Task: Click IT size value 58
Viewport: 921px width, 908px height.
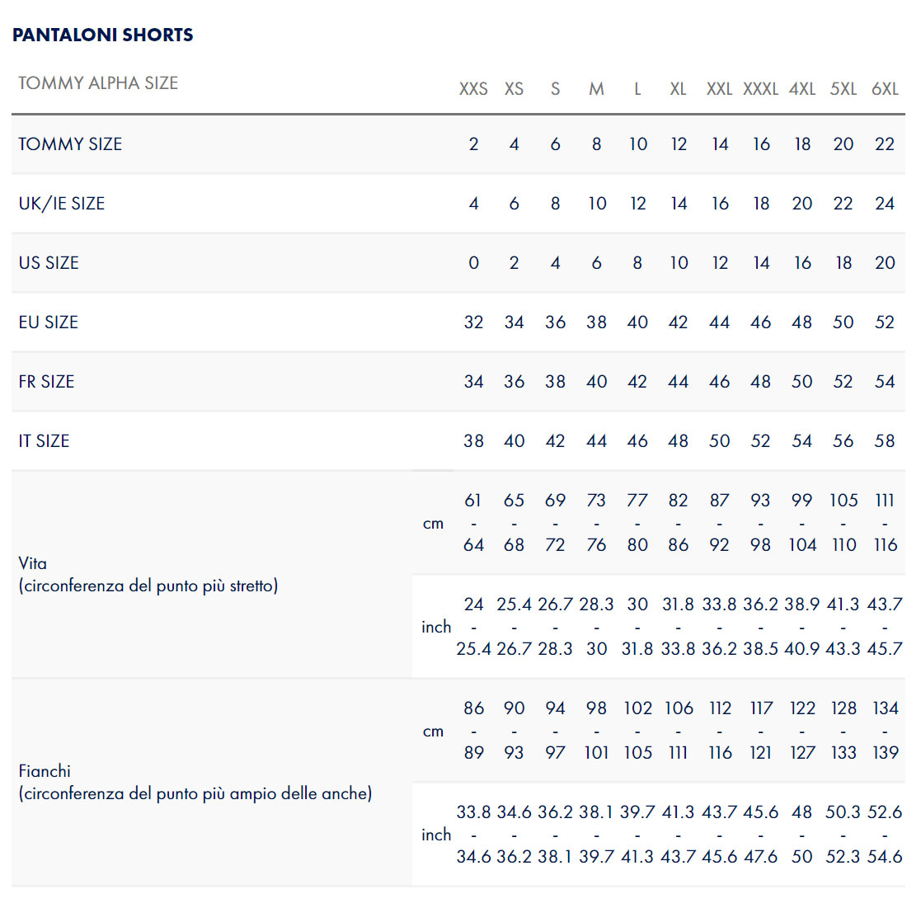Action: pyautogui.click(x=885, y=440)
